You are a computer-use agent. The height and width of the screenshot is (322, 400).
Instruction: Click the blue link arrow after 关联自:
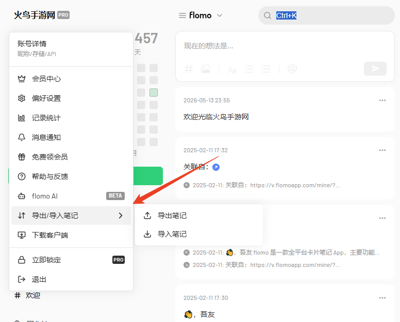click(x=216, y=167)
